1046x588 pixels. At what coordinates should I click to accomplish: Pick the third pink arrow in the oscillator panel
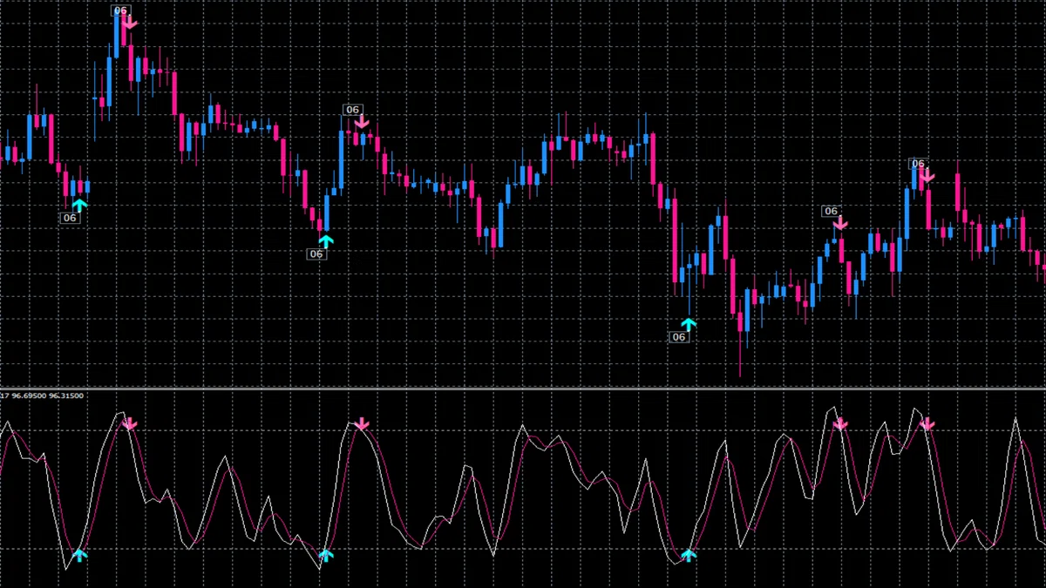coord(839,424)
